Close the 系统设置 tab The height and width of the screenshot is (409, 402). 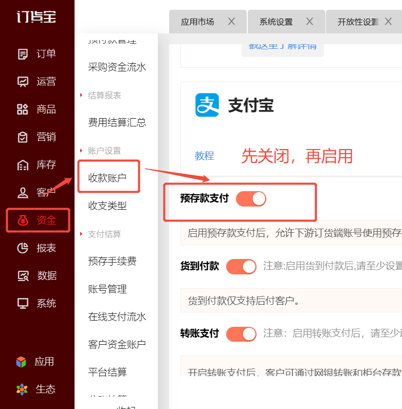point(309,22)
